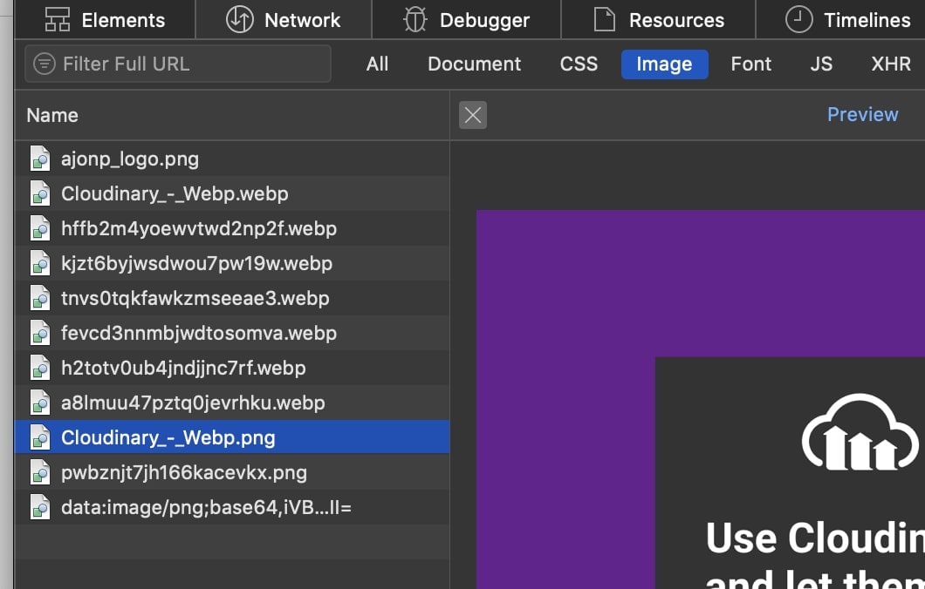Click the Resources document icon

click(604, 19)
